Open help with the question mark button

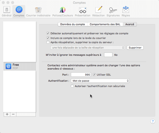point(153,121)
